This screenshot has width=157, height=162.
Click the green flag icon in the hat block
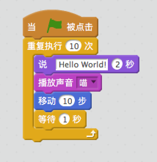[x=54, y=26]
